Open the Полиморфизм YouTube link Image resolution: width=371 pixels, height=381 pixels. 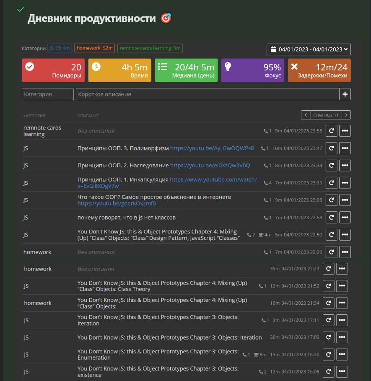(212, 148)
